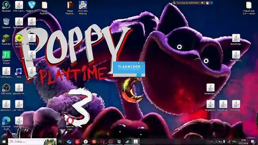
Task: Open the MediaGet desktop shortcut
Action: pos(6,6)
